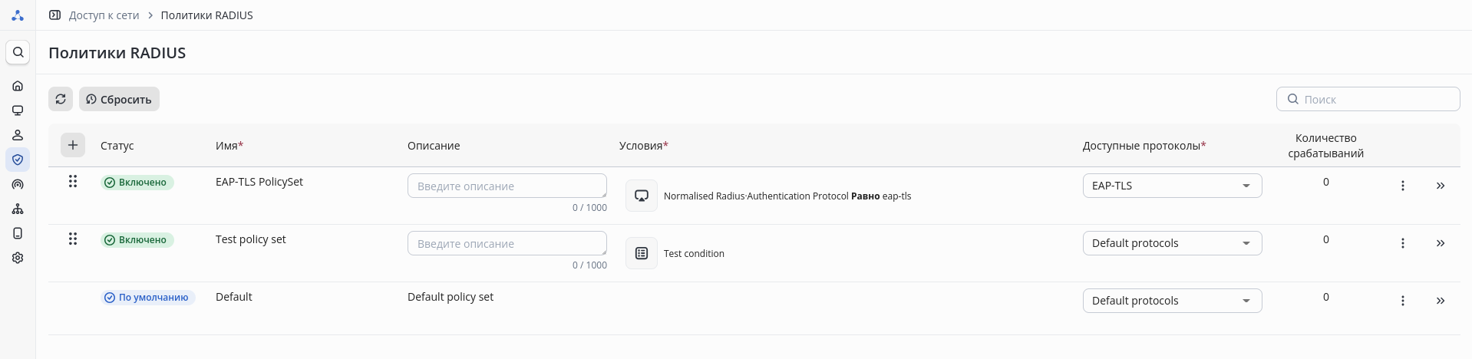Toggle the Включено status of Test policy set

coord(137,240)
